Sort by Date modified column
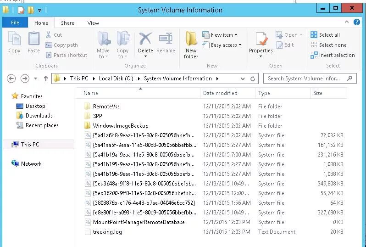The image size is (366, 247). (x=227, y=93)
